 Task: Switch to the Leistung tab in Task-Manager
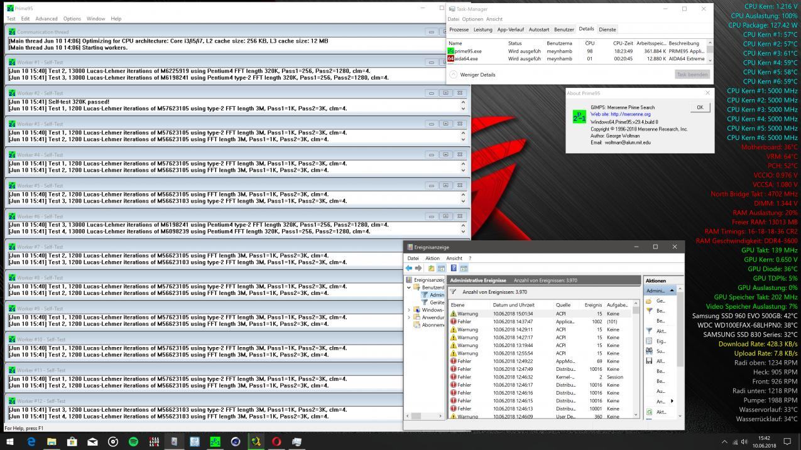[x=482, y=29]
